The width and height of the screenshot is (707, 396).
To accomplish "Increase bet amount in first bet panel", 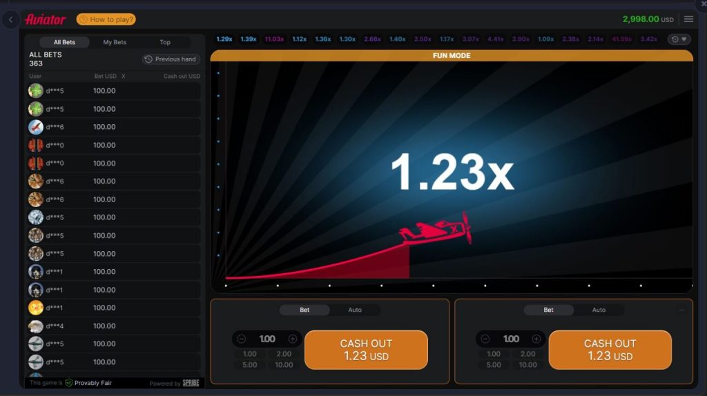I will [293, 339].
